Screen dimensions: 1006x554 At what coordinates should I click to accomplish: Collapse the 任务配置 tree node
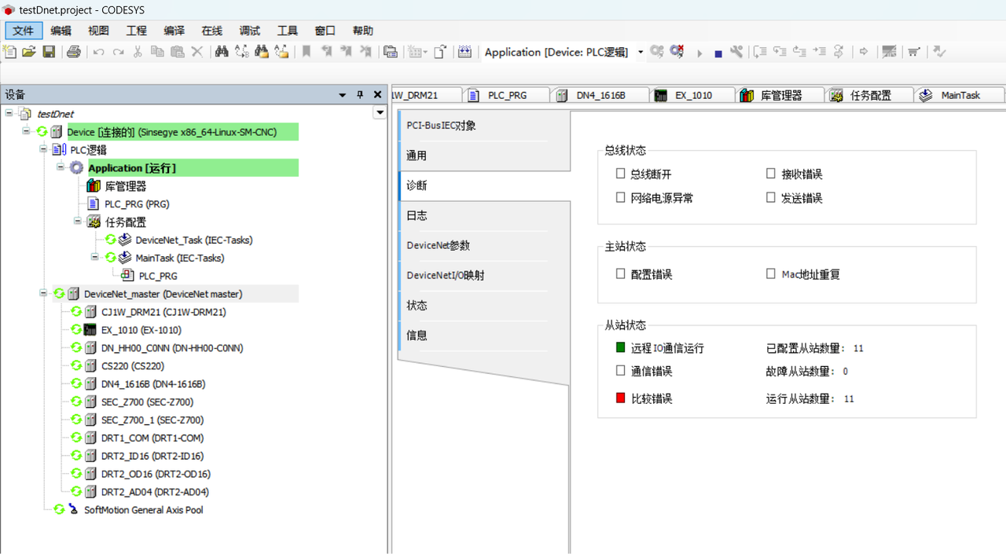tap(78, 222)
